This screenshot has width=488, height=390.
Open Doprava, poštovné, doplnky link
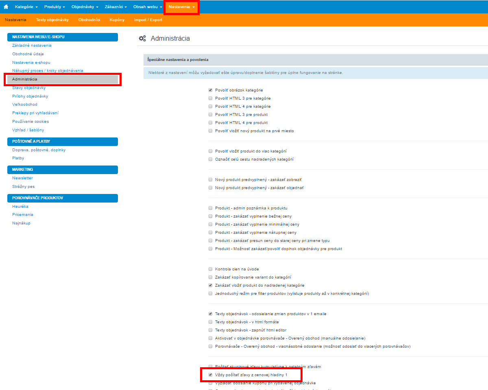(x=39, y=150)
